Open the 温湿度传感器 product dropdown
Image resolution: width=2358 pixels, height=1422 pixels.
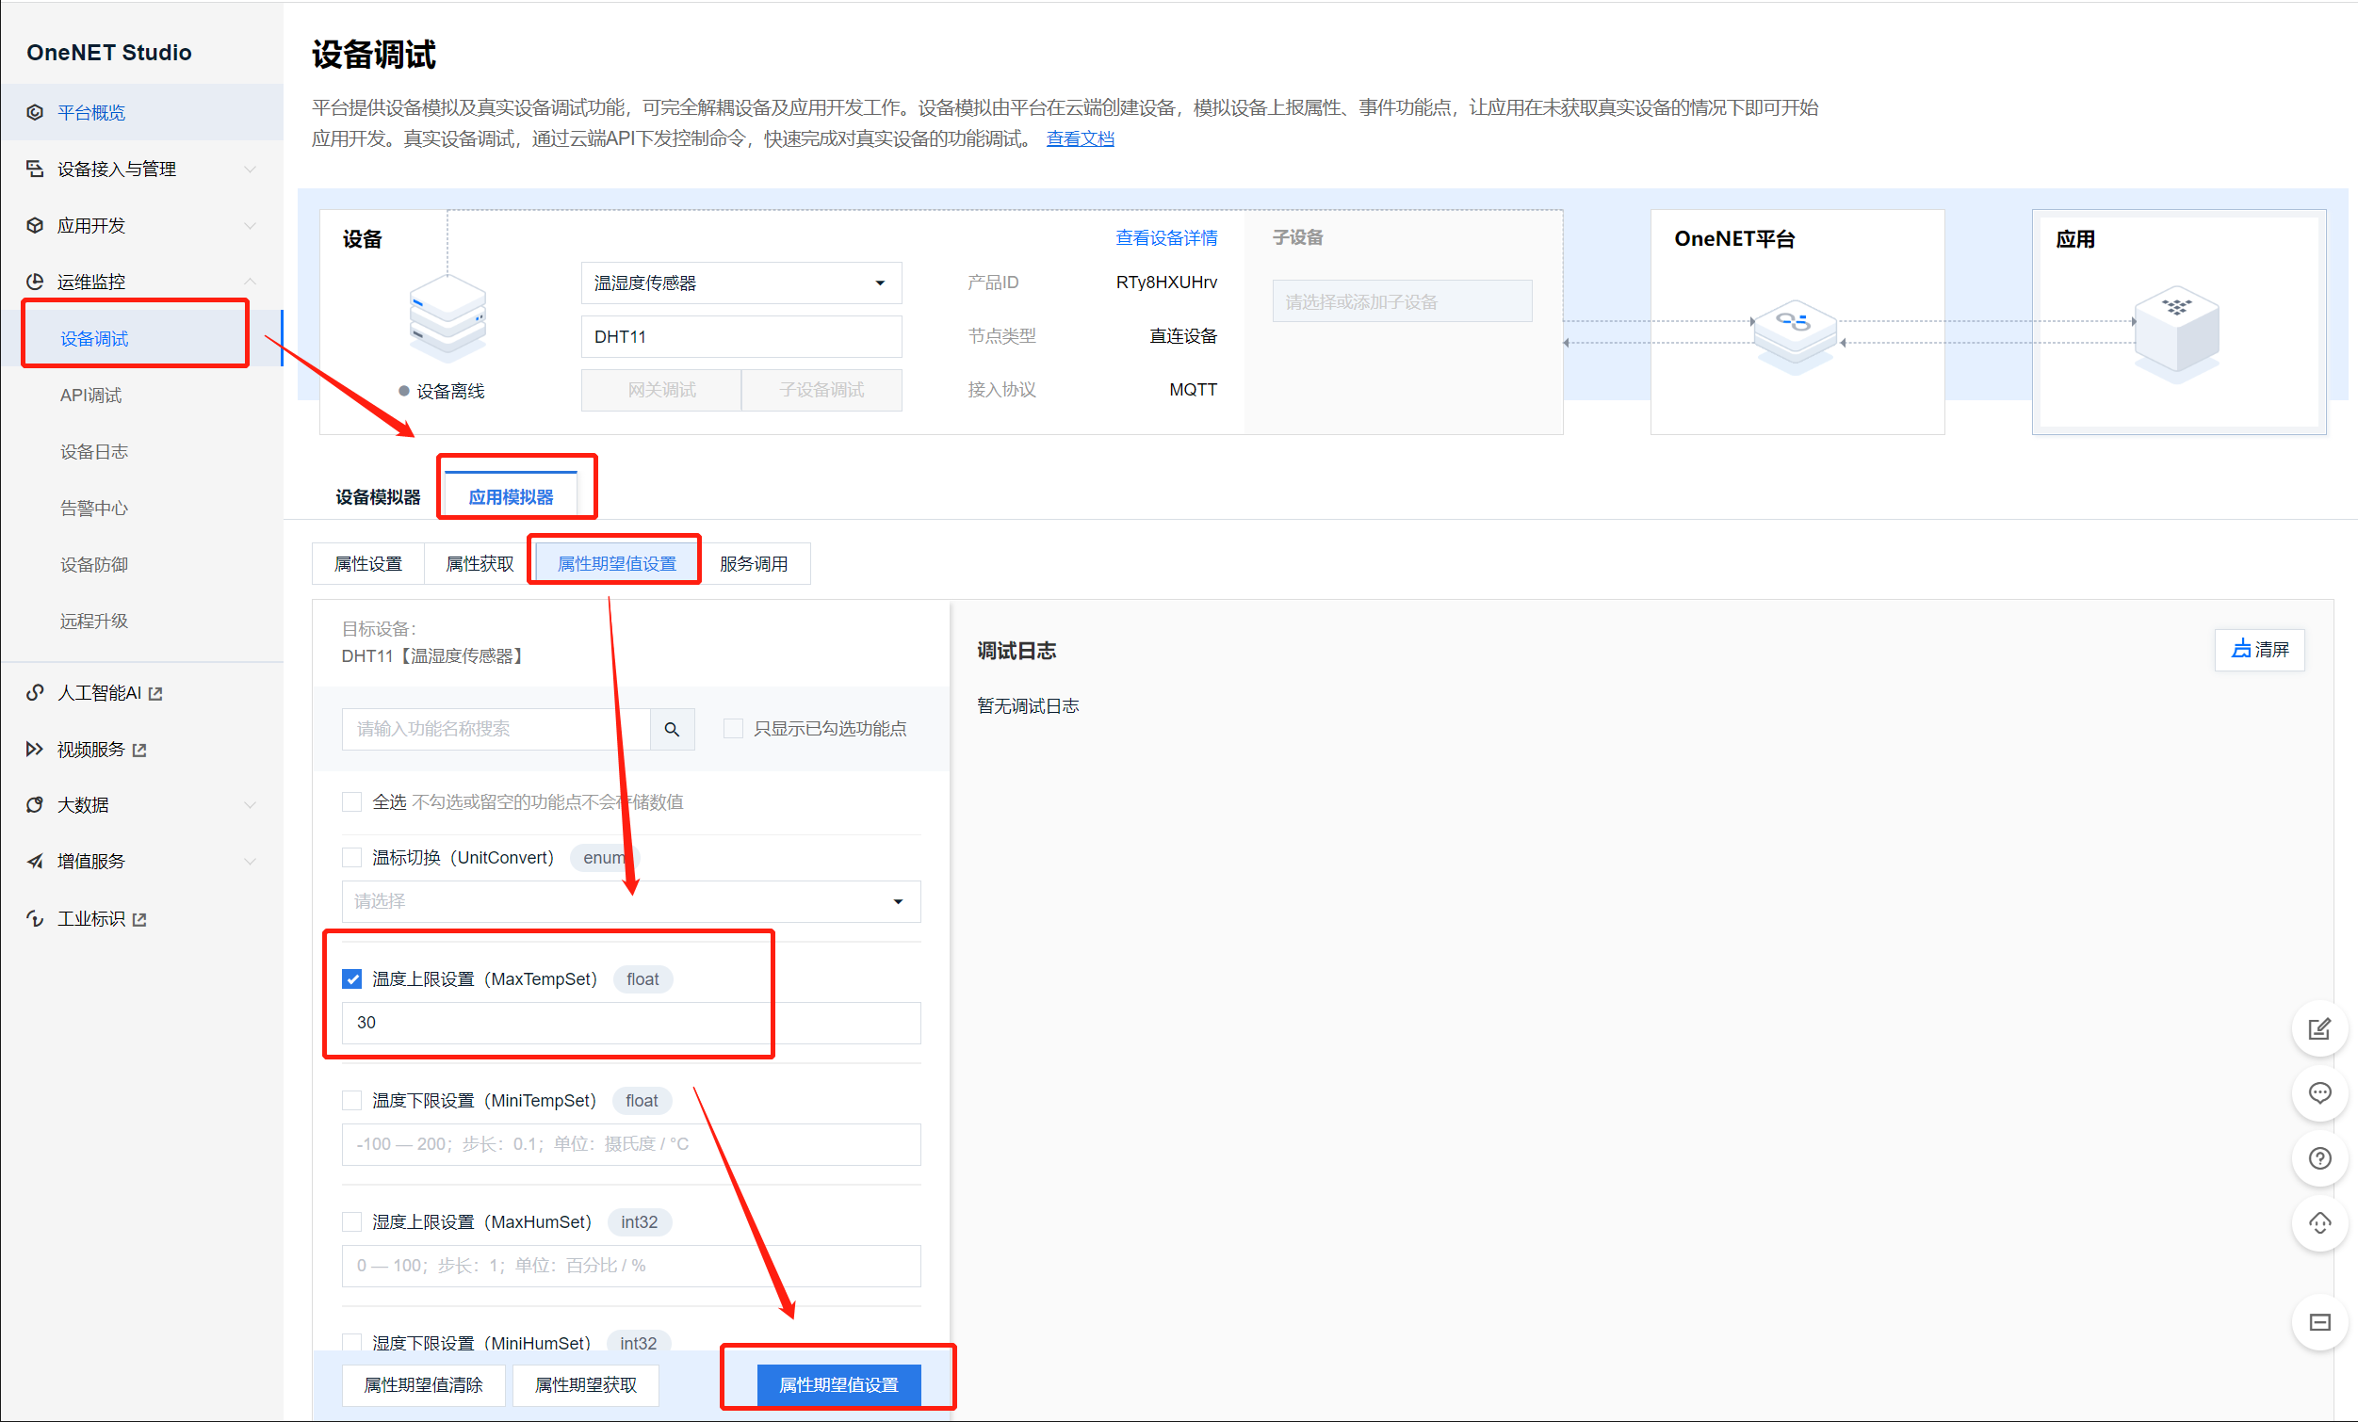740,283
